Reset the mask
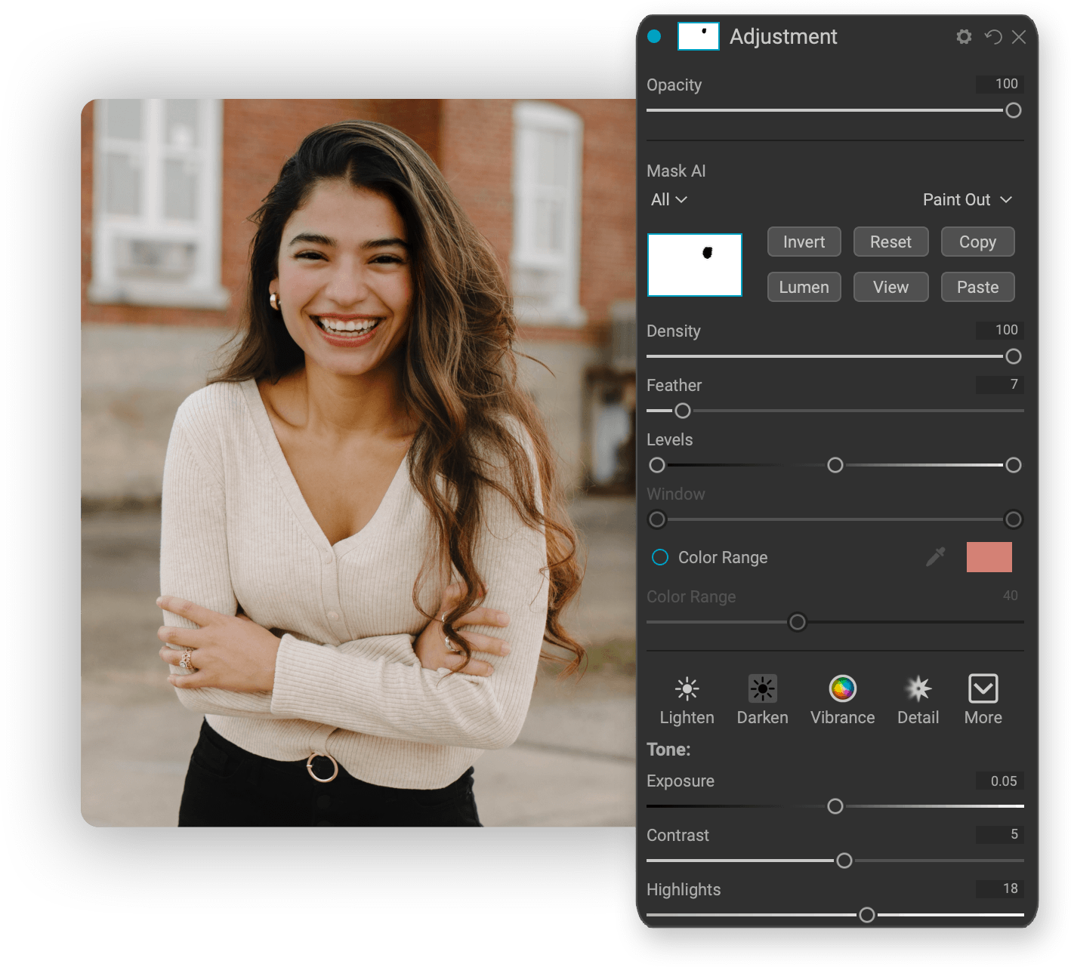The width and height of the screenshot is (1071, 967). tap(890, 242)
